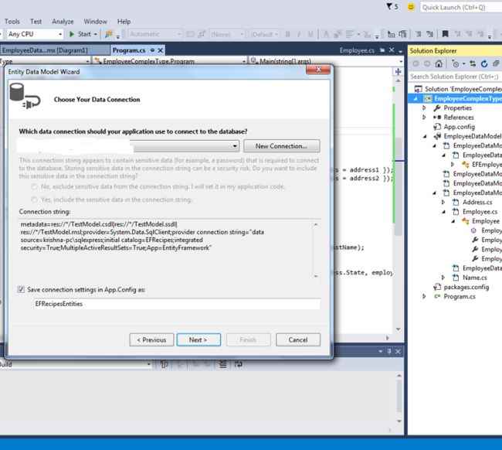This screenshot has width=502, height=450.
Task: Click the green Start debugging arrow
Action: coord(72,34)
